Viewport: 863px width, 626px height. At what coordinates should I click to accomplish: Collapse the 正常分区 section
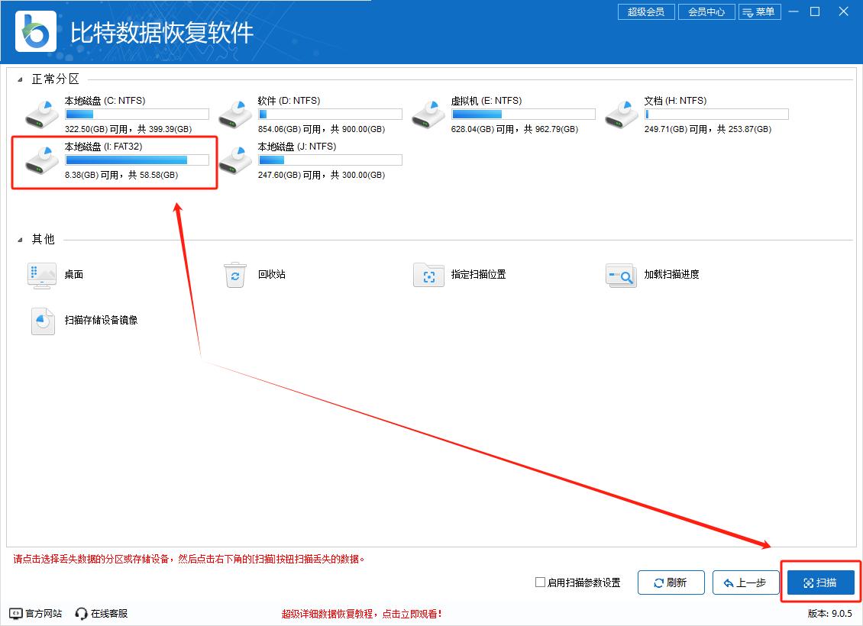tap(21, 79)
